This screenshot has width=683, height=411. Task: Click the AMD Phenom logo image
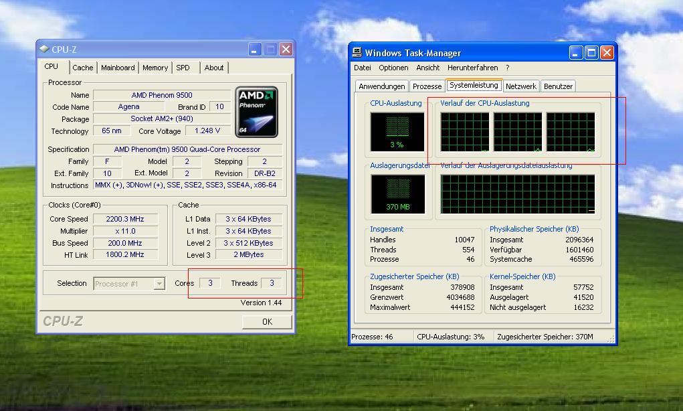click(x=257, y=112)
